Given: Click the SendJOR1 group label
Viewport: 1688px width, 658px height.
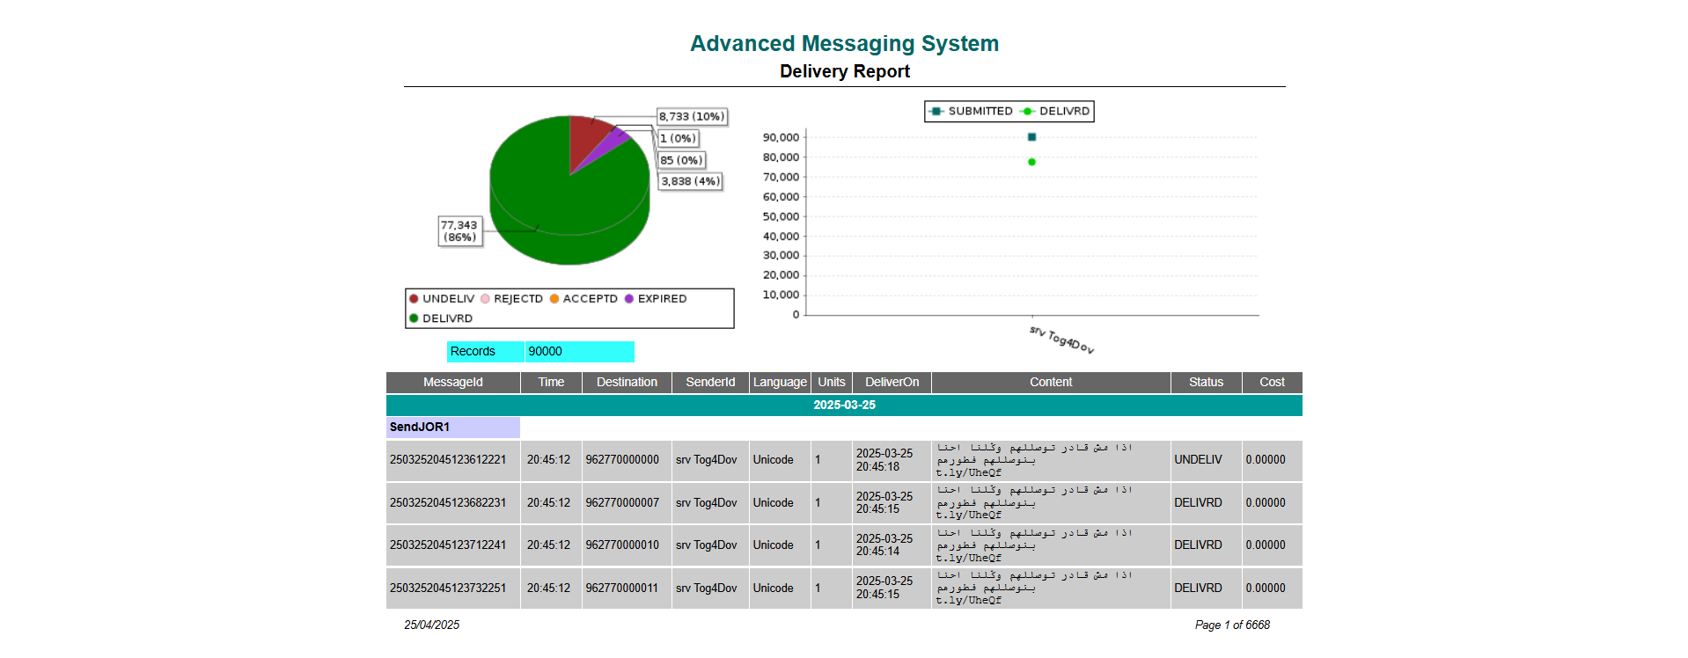Looking at the screenshot, I should click(x=453, y=427).
